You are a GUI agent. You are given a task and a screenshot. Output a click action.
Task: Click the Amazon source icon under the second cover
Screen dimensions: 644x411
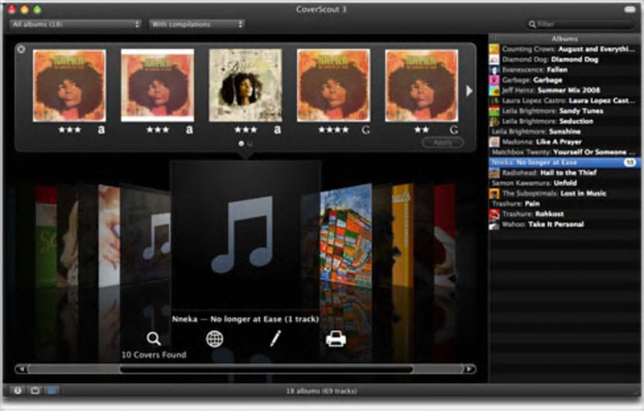[x=189, y=130]
